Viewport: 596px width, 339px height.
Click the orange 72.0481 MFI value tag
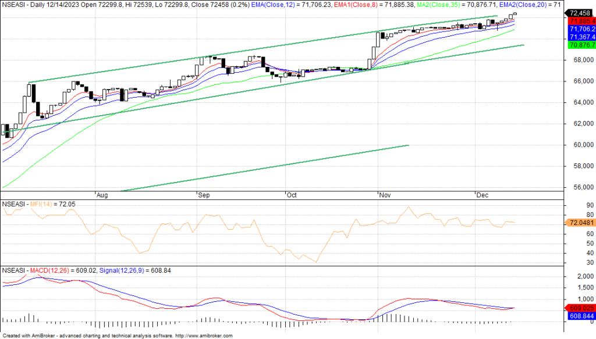pos(580,223)
